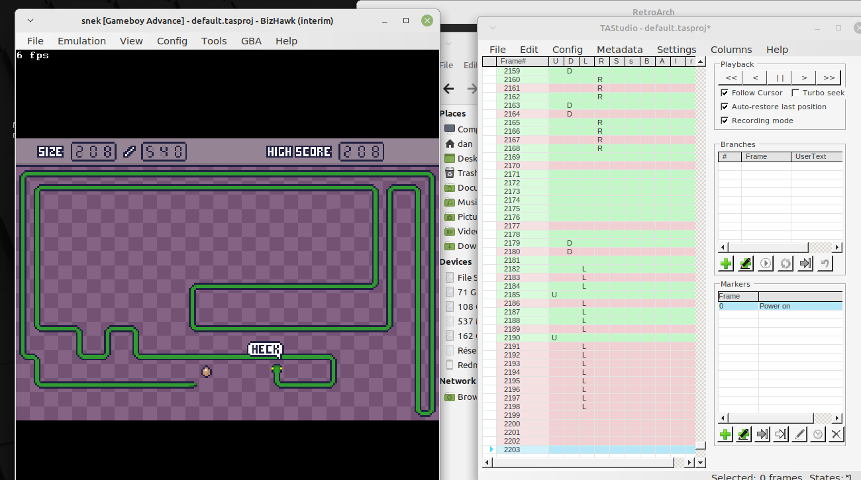Open the Edit menu in TAStudio

tap(529, 49)
